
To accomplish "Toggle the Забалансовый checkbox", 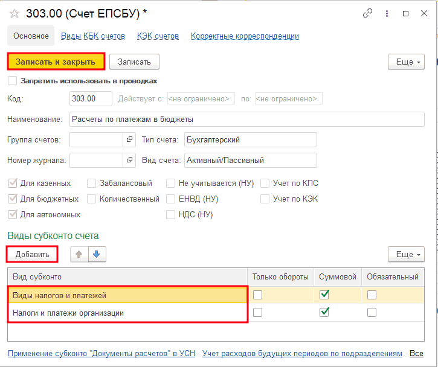I will click(x=92, y=183).
